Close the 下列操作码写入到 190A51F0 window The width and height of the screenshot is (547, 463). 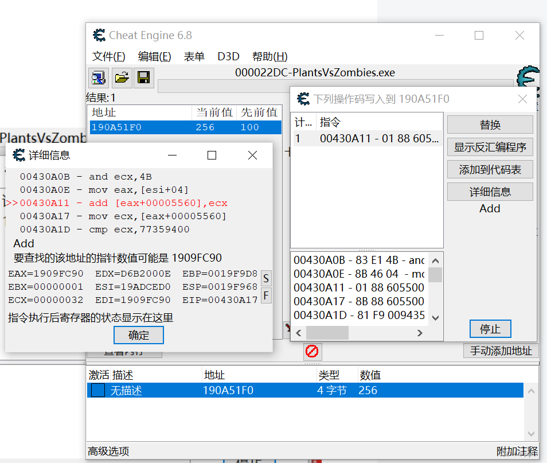[522, 99]
